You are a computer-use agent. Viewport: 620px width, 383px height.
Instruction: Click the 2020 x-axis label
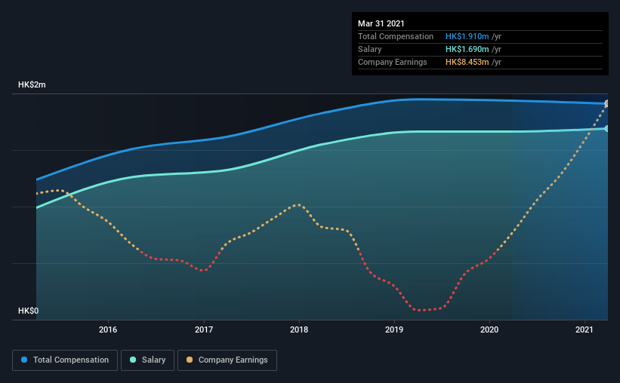489,329
